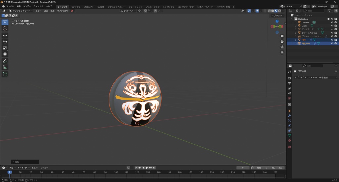Select the Add Cube tool
Image resolution: width=339 pixels, height=182 pixels.
5,74
